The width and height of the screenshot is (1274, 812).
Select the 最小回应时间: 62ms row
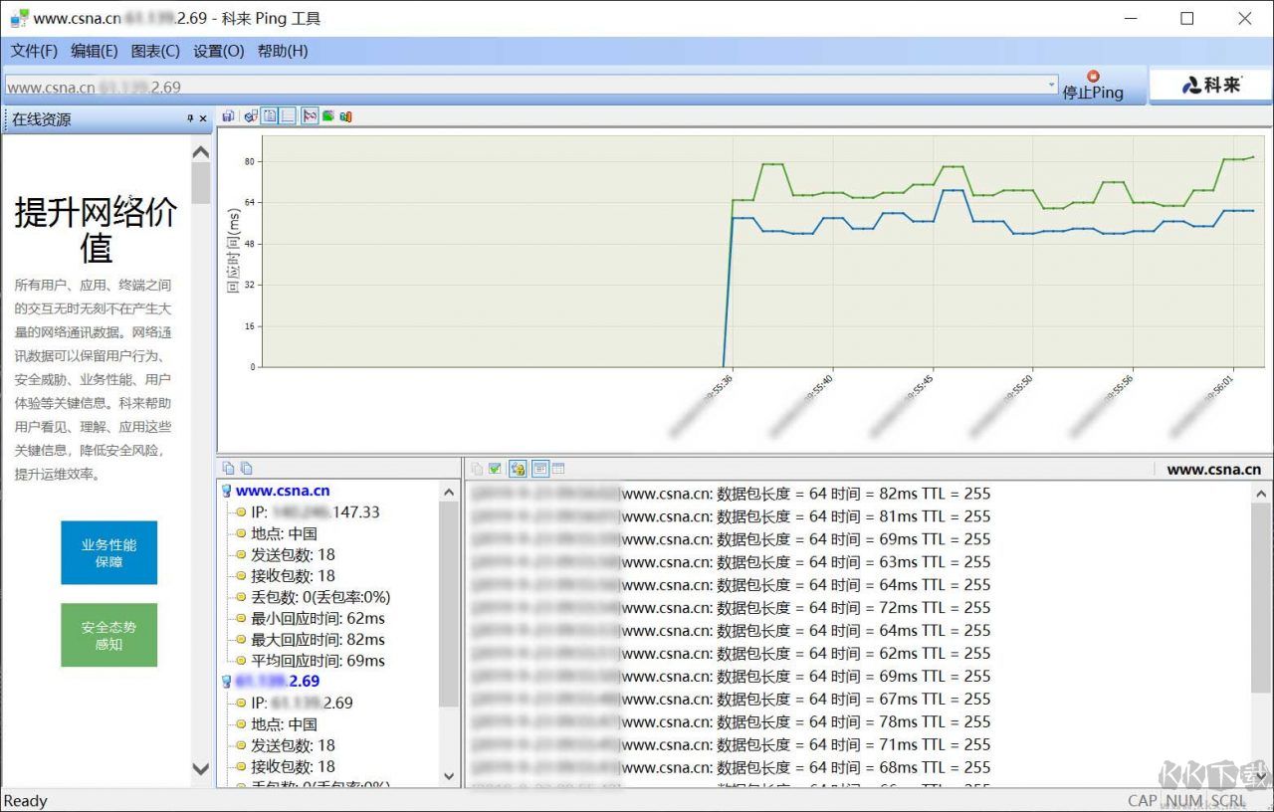(x=318, y=619)
